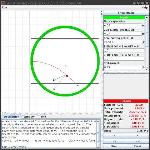Click the << rewind button
The image size is (150, 150).
click(114, 141)
